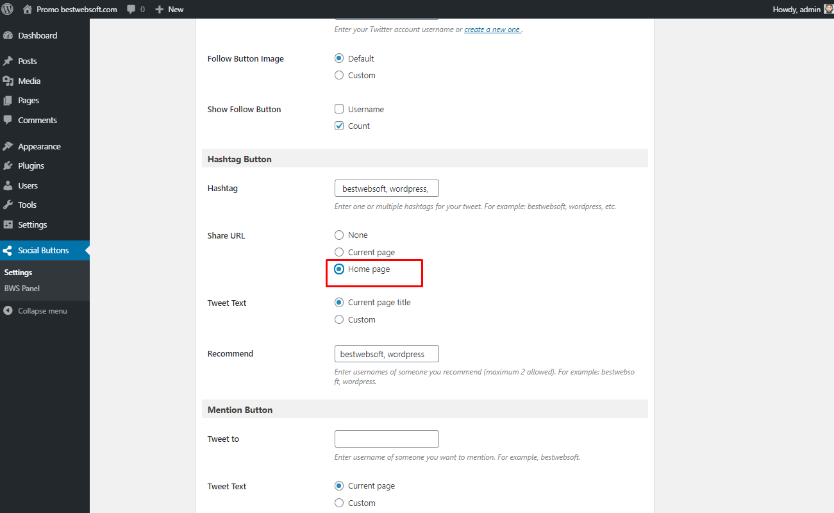Open the Dashboard menu
Image resolution: width=834 pixels, height=513 pixels.
pos(45,35)
